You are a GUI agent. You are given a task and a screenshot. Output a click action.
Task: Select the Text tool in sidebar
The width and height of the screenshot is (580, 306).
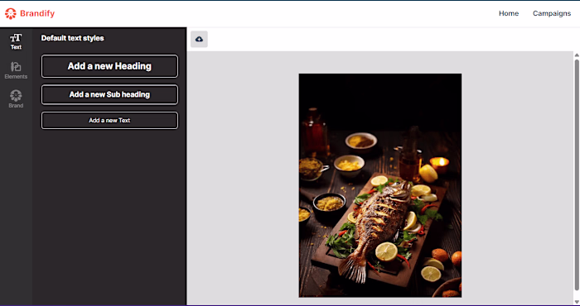[16, 41]
